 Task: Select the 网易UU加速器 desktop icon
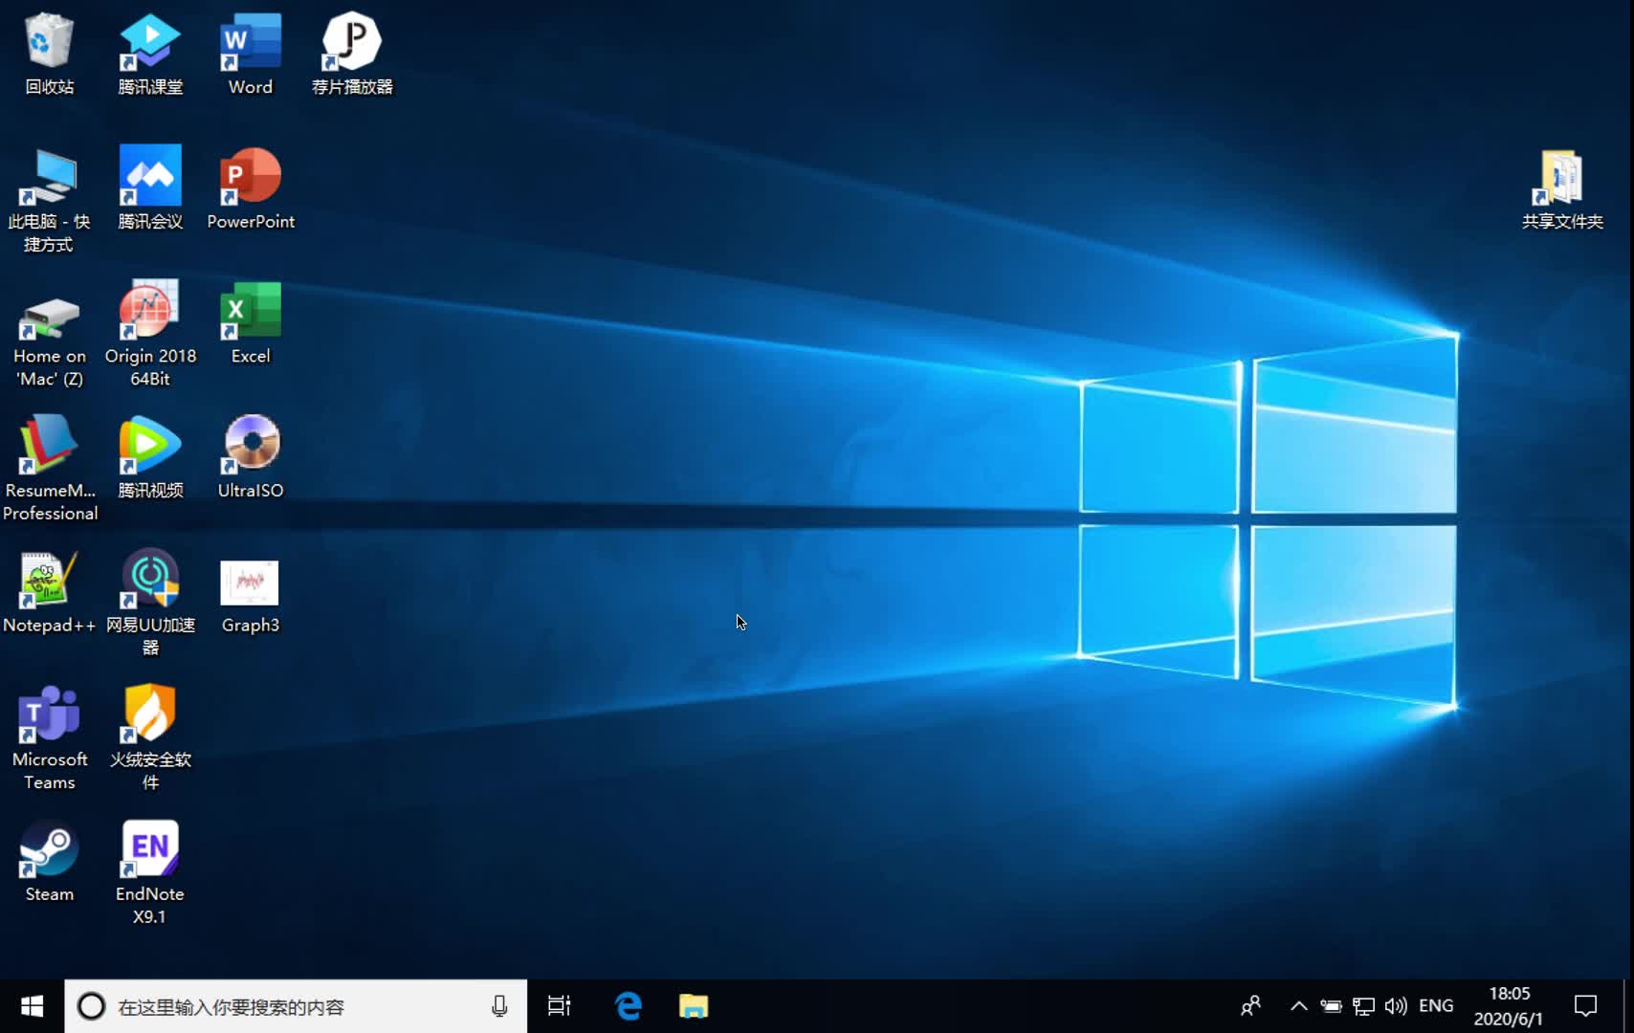150,604
